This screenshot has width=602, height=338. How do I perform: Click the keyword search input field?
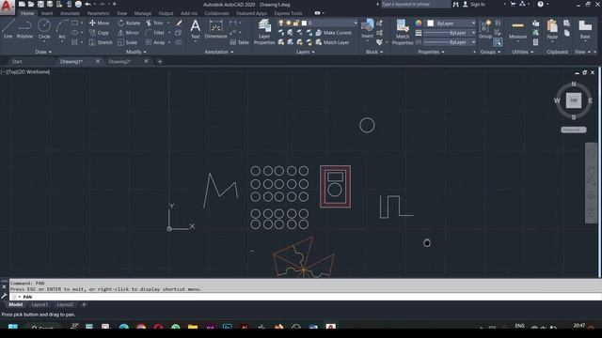416,4
